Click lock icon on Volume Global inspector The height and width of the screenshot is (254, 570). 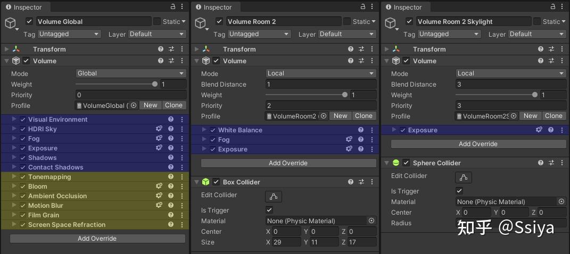click(x=173, y=7)
